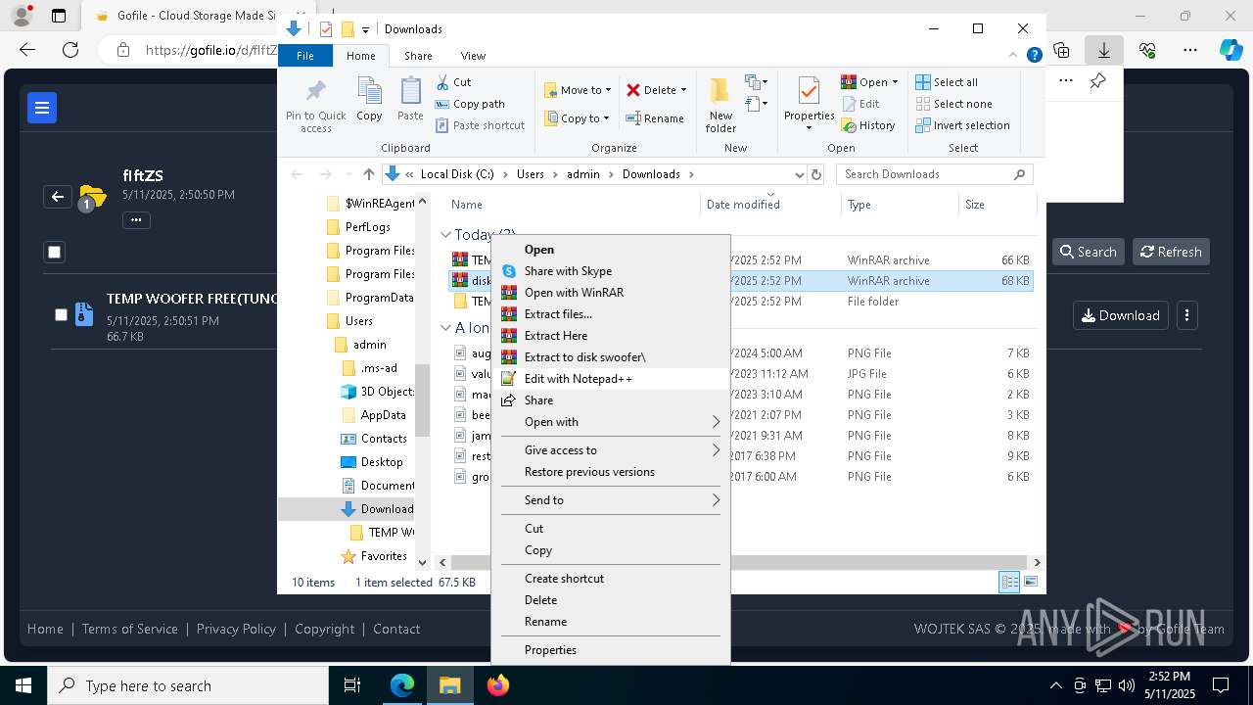
Task: Click Gofile back arrow button
Action: [58, 197]
